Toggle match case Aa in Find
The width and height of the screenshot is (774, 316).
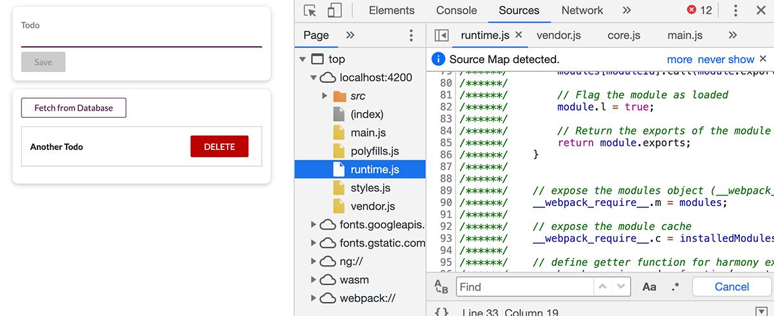pos(650,287)
